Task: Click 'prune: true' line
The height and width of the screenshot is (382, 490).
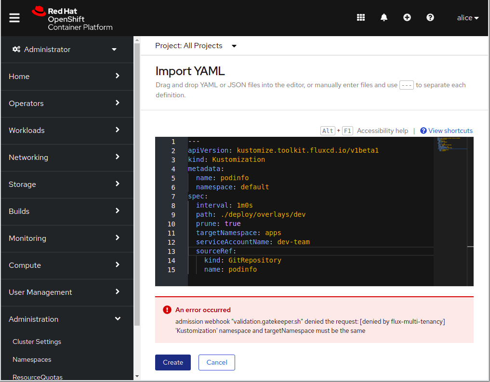Action: coord(218,224)
